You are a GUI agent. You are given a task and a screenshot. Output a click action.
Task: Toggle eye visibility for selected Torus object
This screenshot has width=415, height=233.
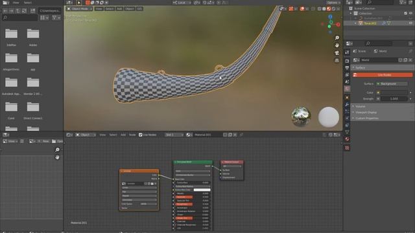410,23
